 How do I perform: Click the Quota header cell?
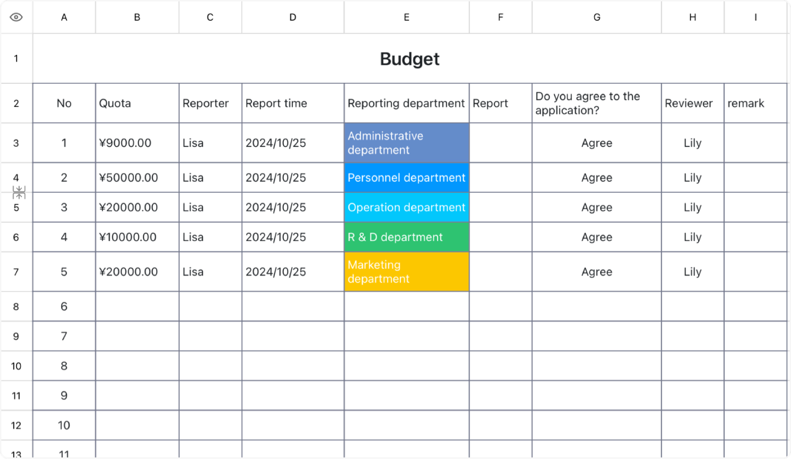[x=137, y=103]
